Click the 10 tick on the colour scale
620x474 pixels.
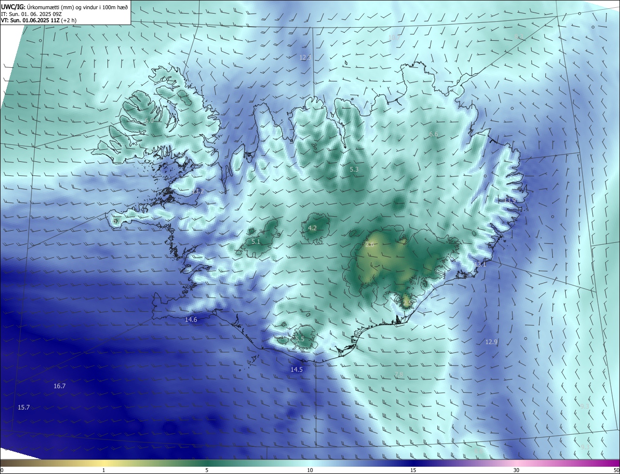(310, 471)
